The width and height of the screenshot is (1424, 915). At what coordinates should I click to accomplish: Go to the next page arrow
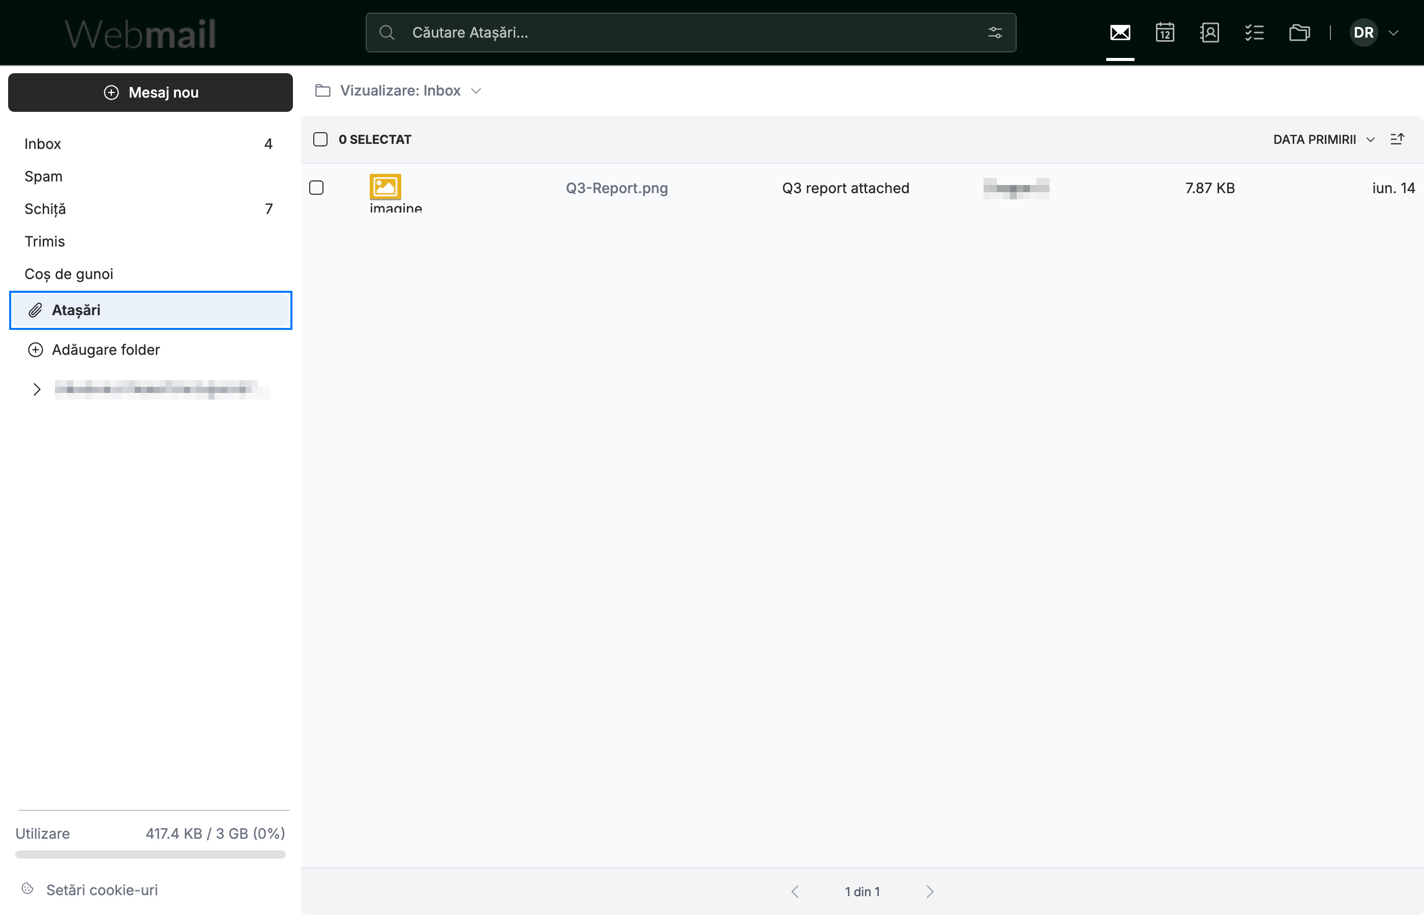930,892
